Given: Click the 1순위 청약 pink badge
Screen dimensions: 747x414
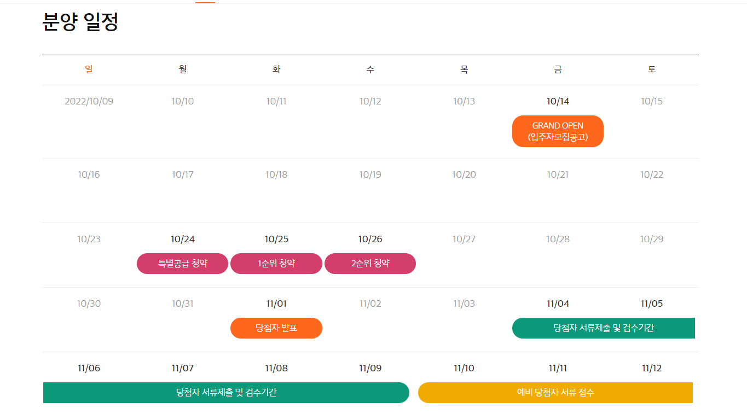Looking at the screenshot, I should tap(276, 263).
